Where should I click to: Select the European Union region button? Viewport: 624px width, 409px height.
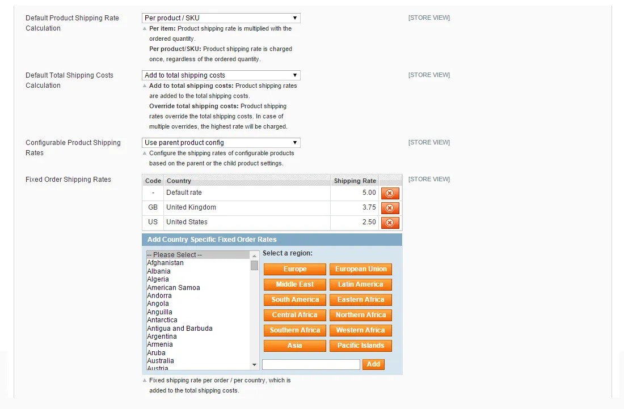[361, 269]
